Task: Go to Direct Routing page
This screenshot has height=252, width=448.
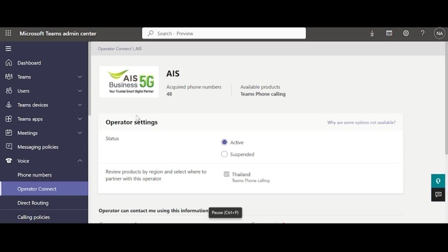Action: tap(33, 203)
